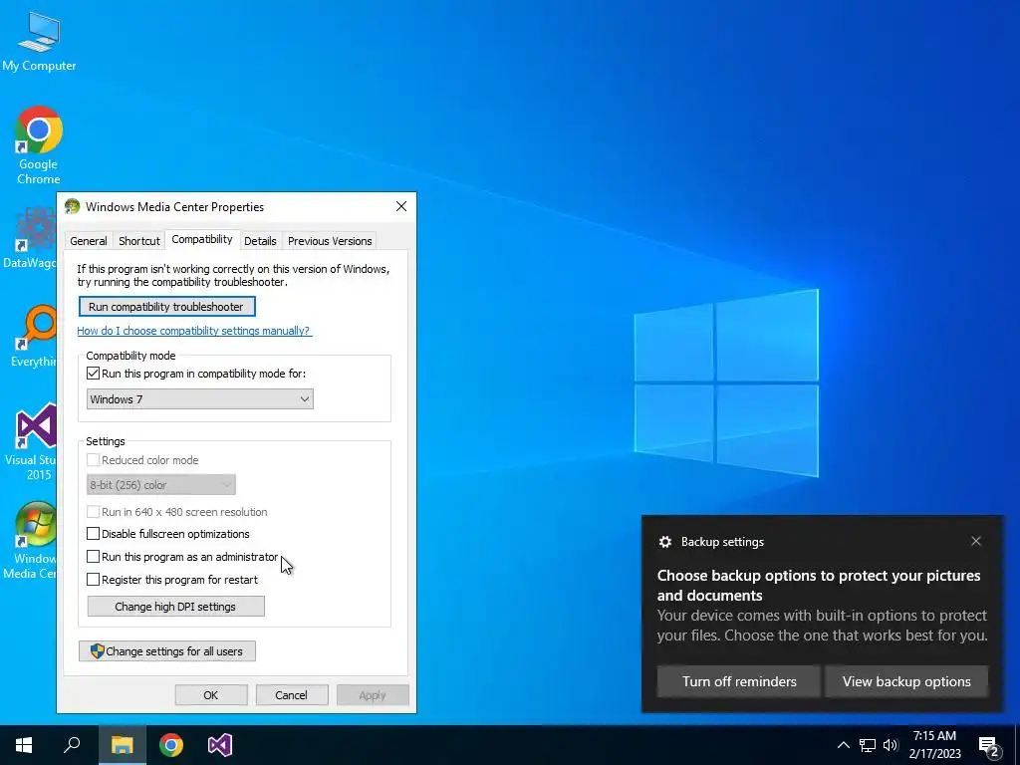This screenshot has width=1020, height=765.
Task: Select Windows Media Center desktop shortcut
Action: [30, 541]
